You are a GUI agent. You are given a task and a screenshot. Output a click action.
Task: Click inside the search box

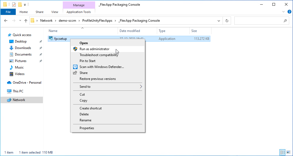coord(258,21)
